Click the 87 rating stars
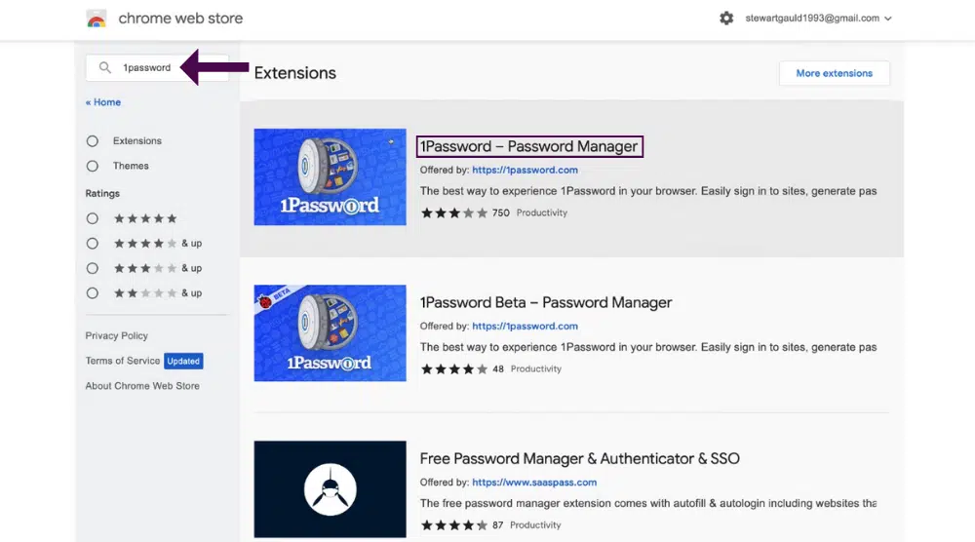Image resolution: width=975 pixels, height=542 pixels. coord(454,525)
